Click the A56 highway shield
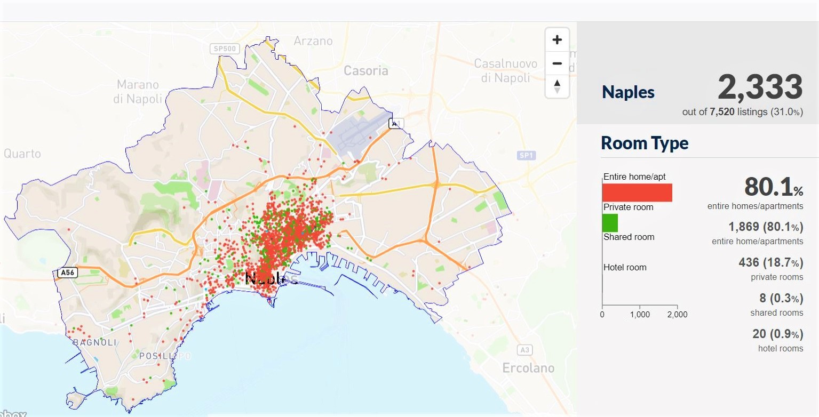The width and height of the screenshot is (819, 417). 67,273
